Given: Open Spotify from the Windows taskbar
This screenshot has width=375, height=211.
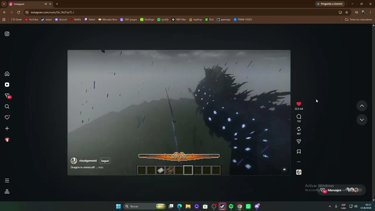Looking at the screenshot, I should point(231,206).
